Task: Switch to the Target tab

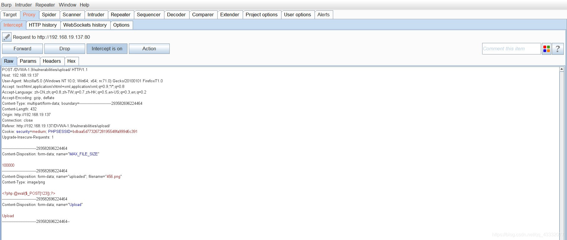Action: [x=10, y=15]
